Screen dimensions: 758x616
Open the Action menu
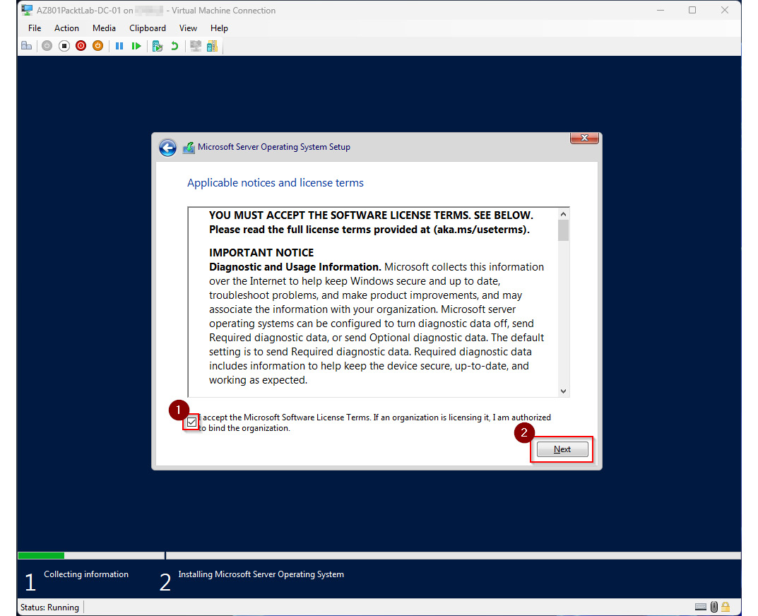point(66,28)
